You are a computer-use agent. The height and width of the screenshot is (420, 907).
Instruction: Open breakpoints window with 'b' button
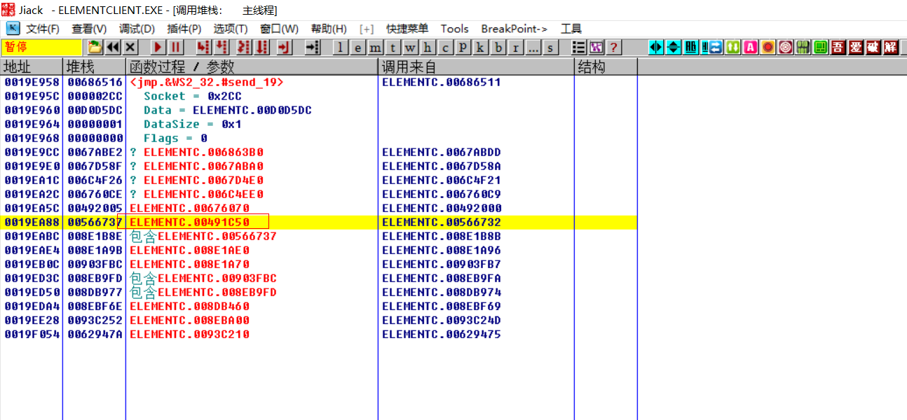pyautogui.click(x=498, y=47)
